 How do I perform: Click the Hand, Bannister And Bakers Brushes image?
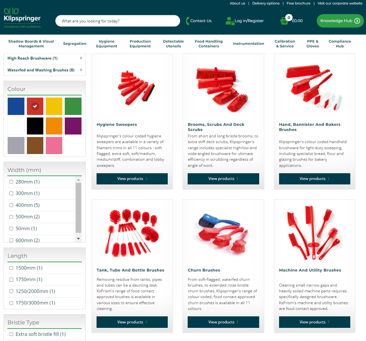(314, 88)
